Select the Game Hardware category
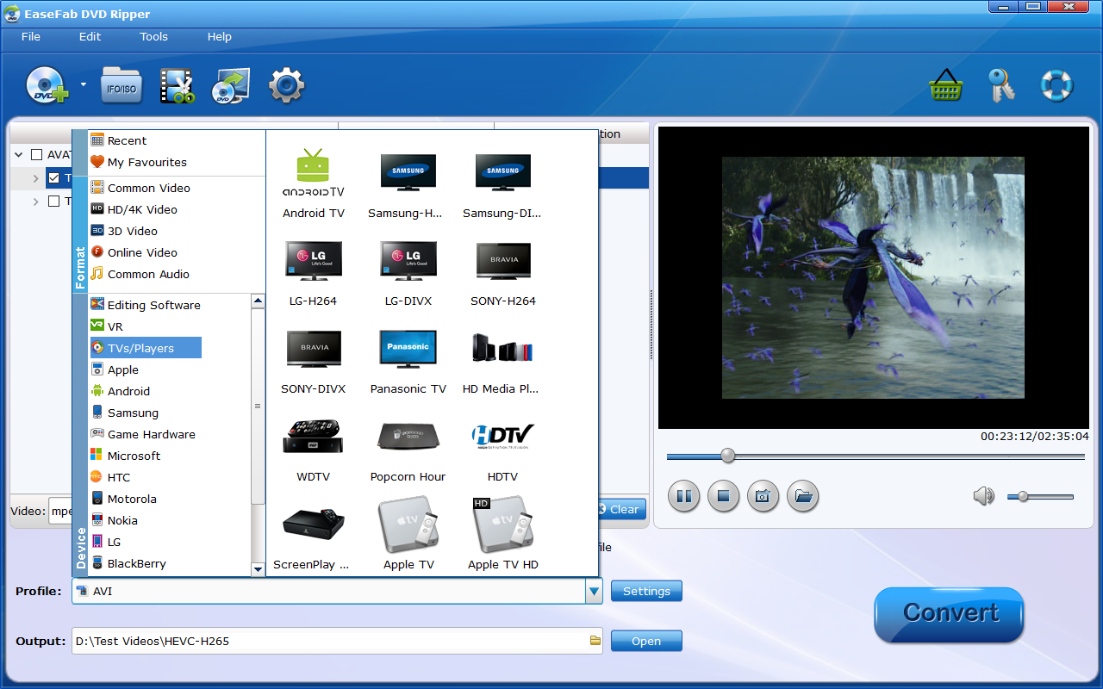 [x=143, y=434]
